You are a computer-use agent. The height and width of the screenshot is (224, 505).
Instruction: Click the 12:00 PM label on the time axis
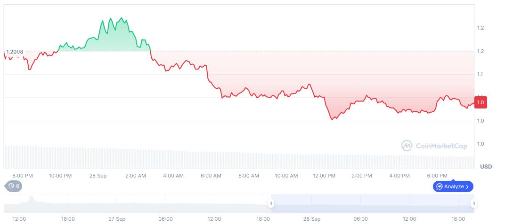(324, 176)
